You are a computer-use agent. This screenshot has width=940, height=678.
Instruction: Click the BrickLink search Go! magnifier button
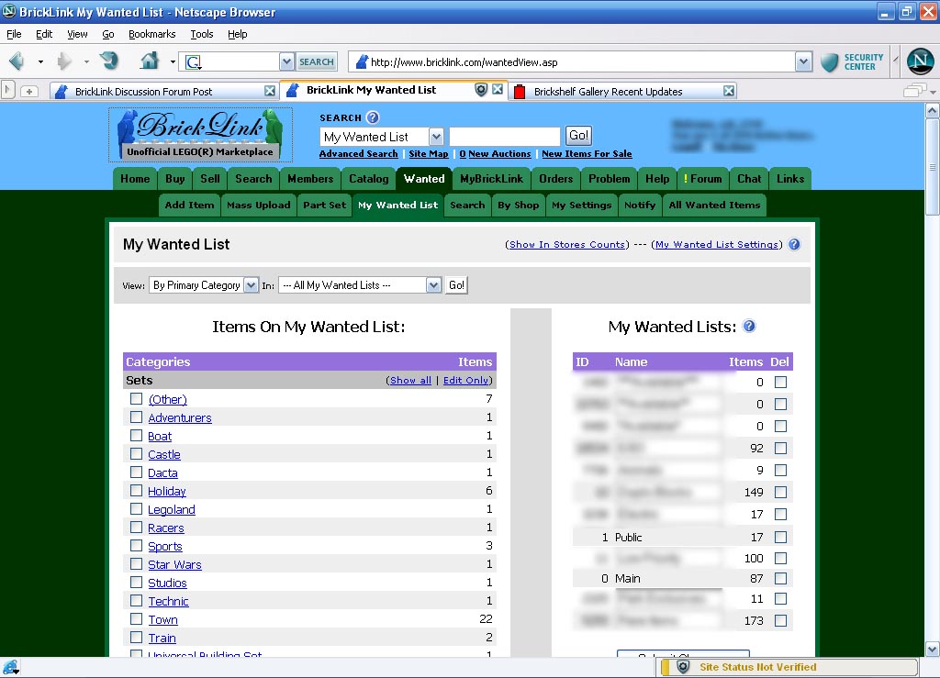[577, 135]
